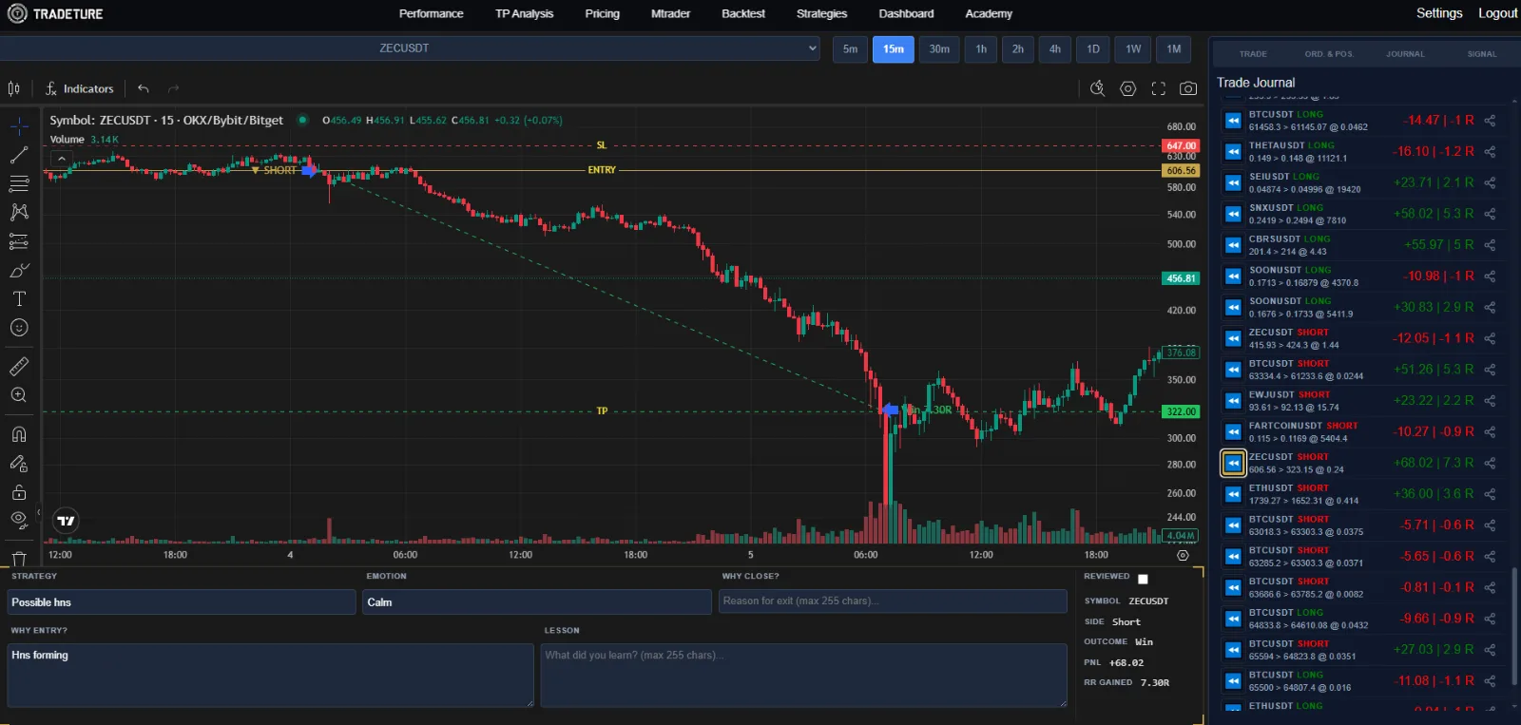Toggle magnet mode for drawings
The image size is (1521, 725).
[x=19, y=434]
